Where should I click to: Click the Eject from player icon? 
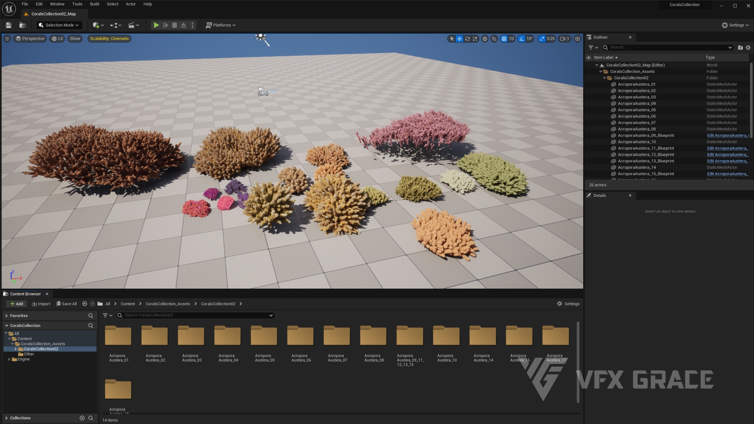183,25
